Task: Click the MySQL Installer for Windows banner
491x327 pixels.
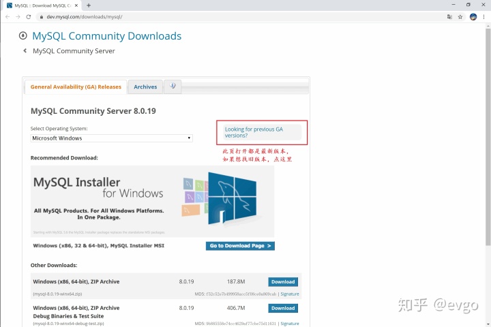Action: click(x=152, y=201)
